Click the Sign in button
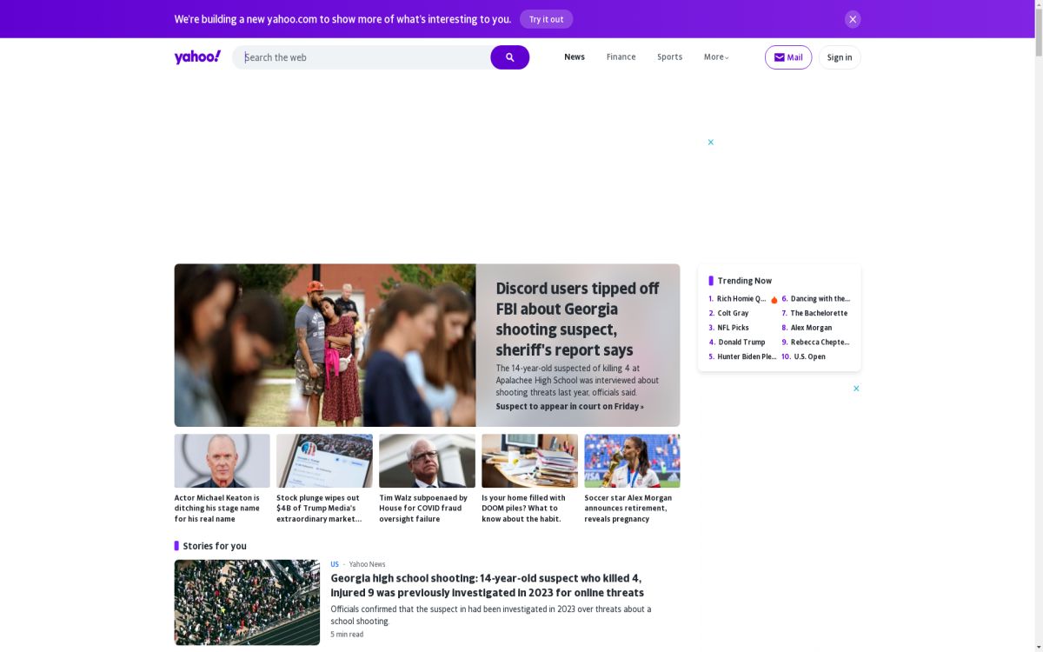This screenshot has height=652, width=1043. coord(840,57)
